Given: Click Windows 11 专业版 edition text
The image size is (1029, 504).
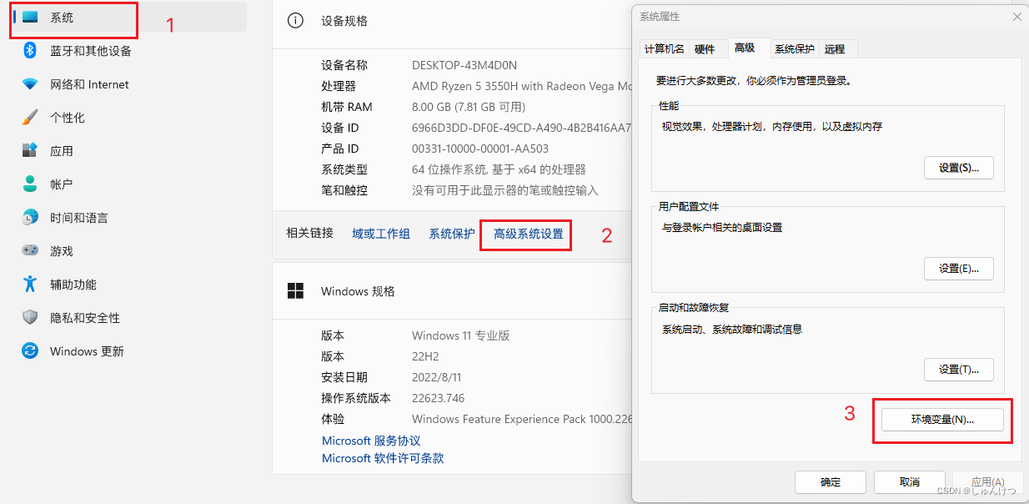Looking at the screenshot, I should coord(460,335).
